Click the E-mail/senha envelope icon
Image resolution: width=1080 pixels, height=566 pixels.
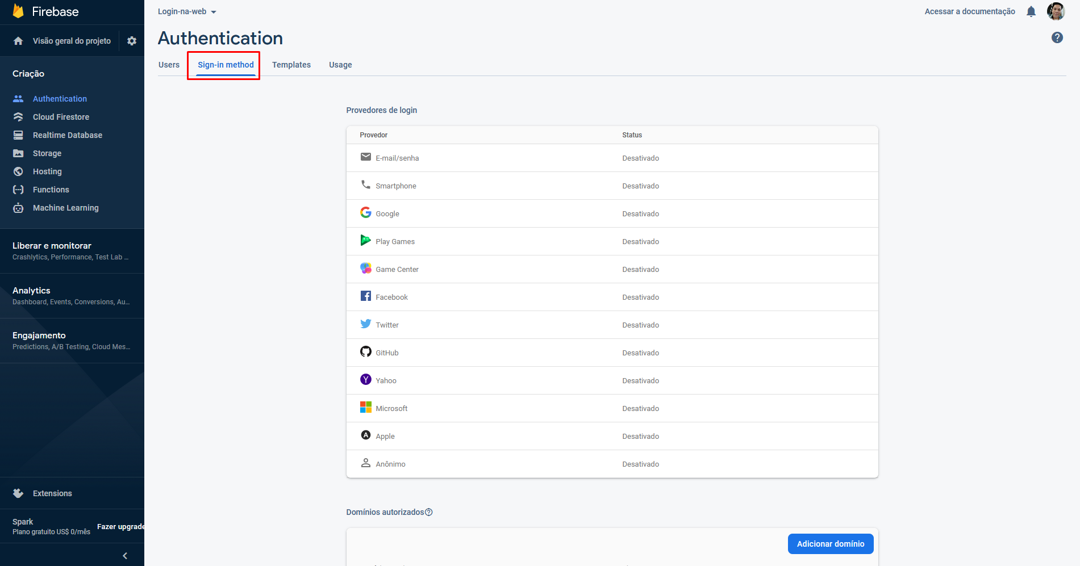click(x=366, y=157)
